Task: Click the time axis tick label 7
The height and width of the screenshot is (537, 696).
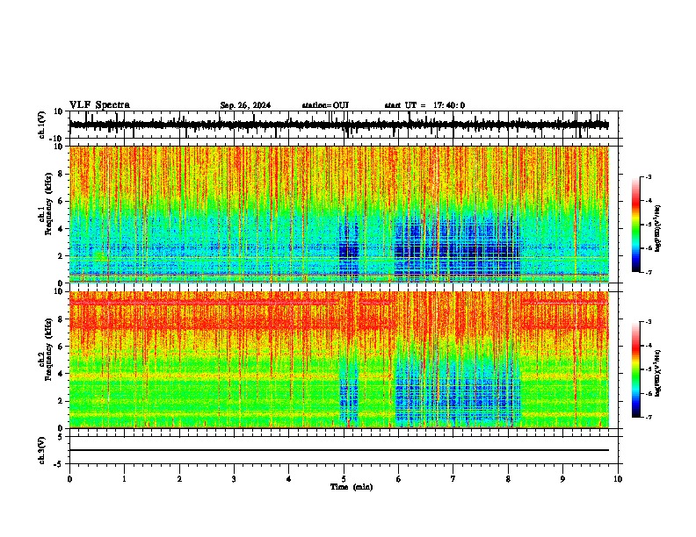Action: [453, 479]
